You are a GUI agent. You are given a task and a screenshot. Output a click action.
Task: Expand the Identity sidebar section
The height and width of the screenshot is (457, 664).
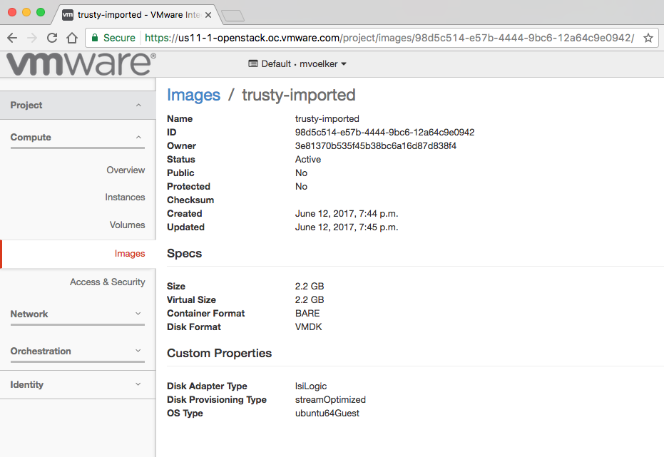78,385
